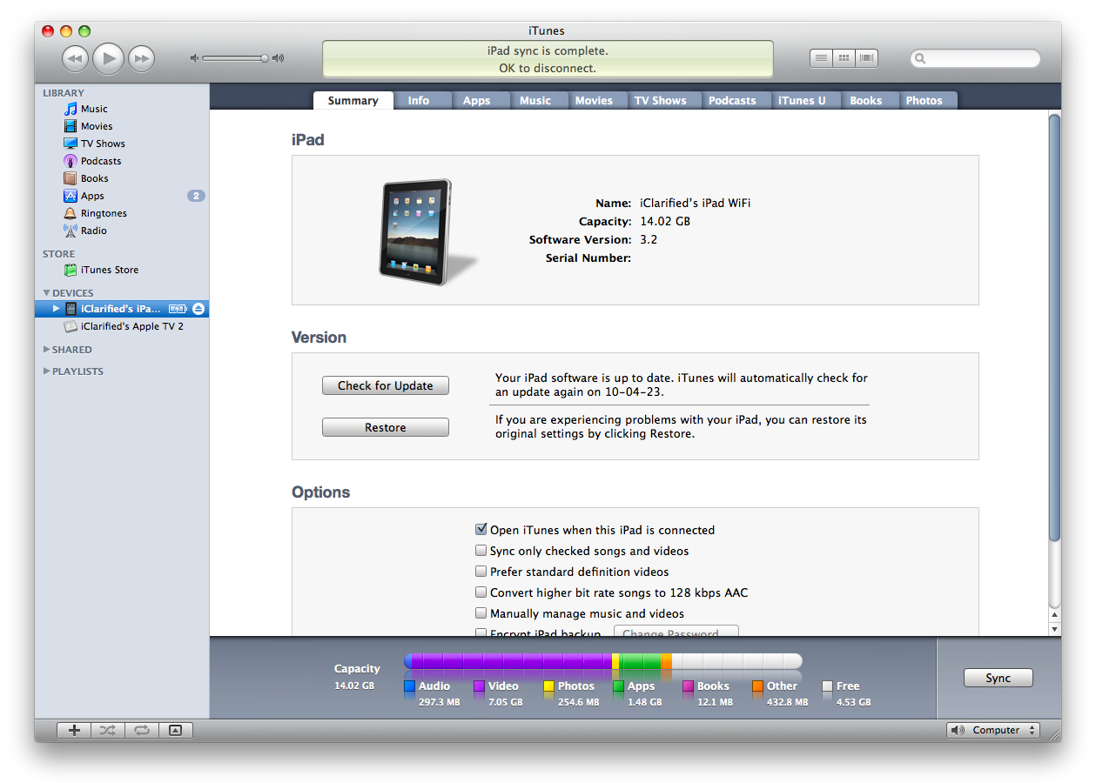Switch to the Summary tab
This screenshot has height=783, width=1096.
353,100
